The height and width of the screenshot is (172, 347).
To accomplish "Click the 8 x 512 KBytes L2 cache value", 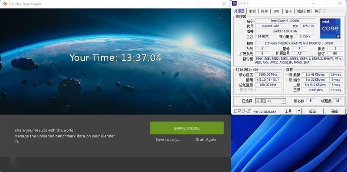I will pyautogui.click(x=315, y=85).
